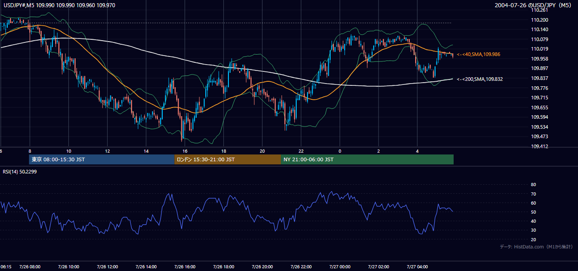Click the bottom time label 7/27 02:00
The height and width of the screenshot is (271, 578).
click(x=379, y=267)
